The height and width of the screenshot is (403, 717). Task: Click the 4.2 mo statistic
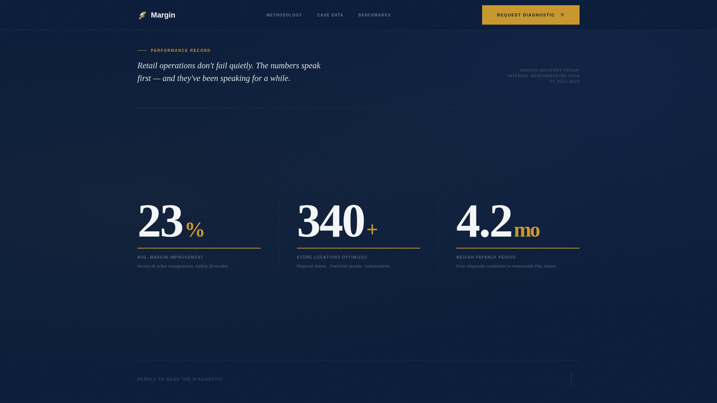tap(498, 221)
